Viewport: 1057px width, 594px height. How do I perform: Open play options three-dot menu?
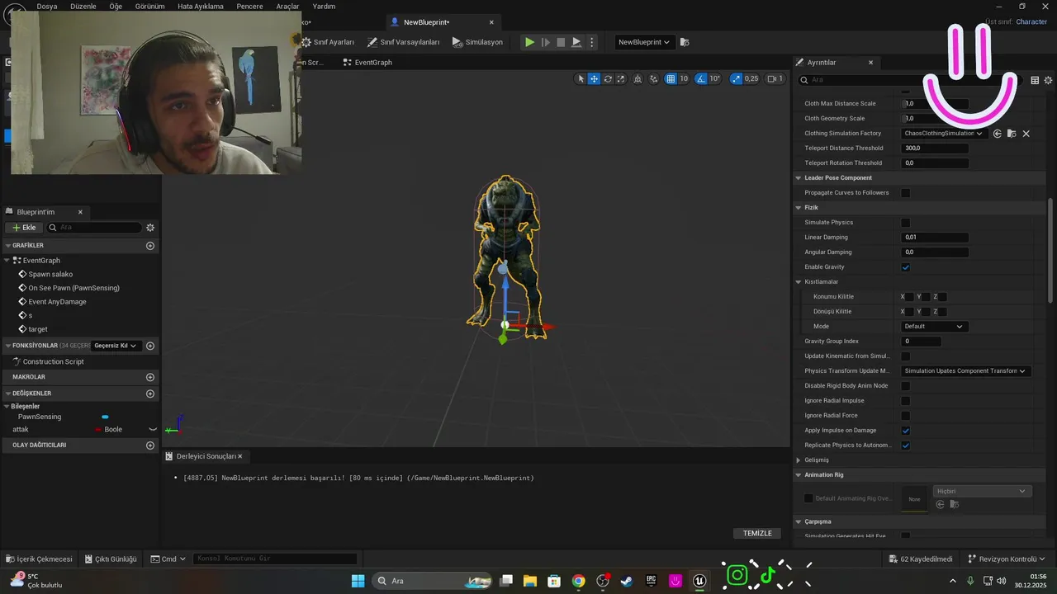click(x=591, y=42)
